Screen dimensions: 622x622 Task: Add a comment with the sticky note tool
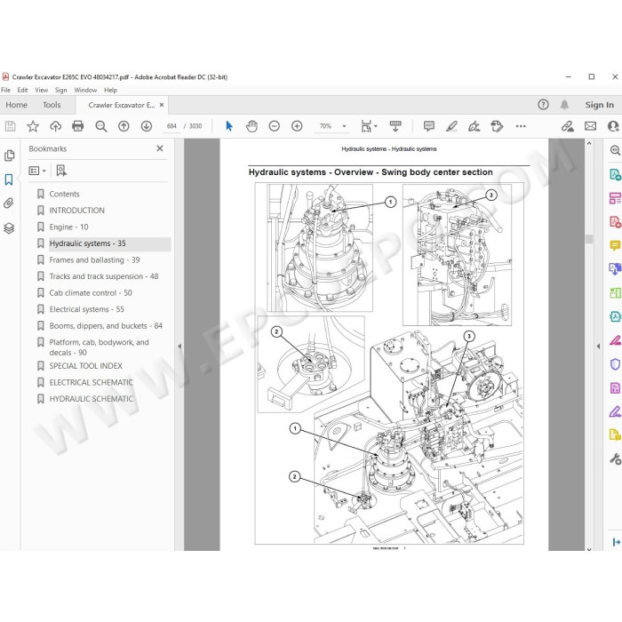429,126
